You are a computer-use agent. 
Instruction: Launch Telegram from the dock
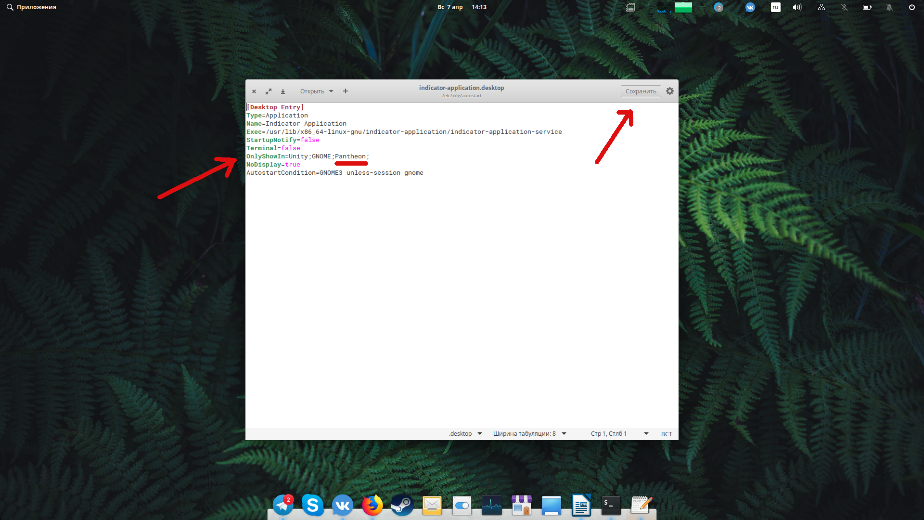tap(283, 505)
